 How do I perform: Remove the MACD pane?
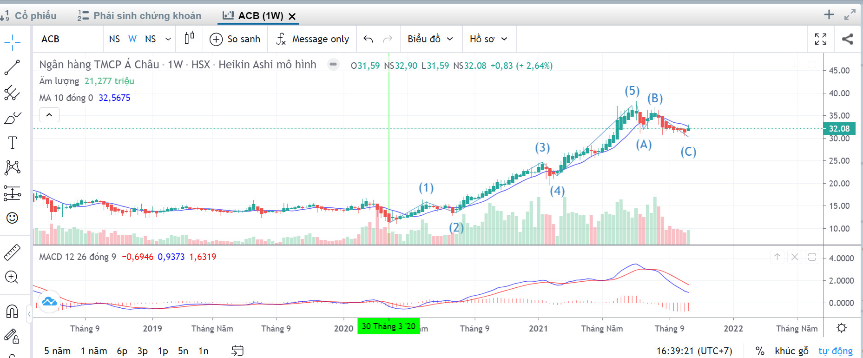795,256
